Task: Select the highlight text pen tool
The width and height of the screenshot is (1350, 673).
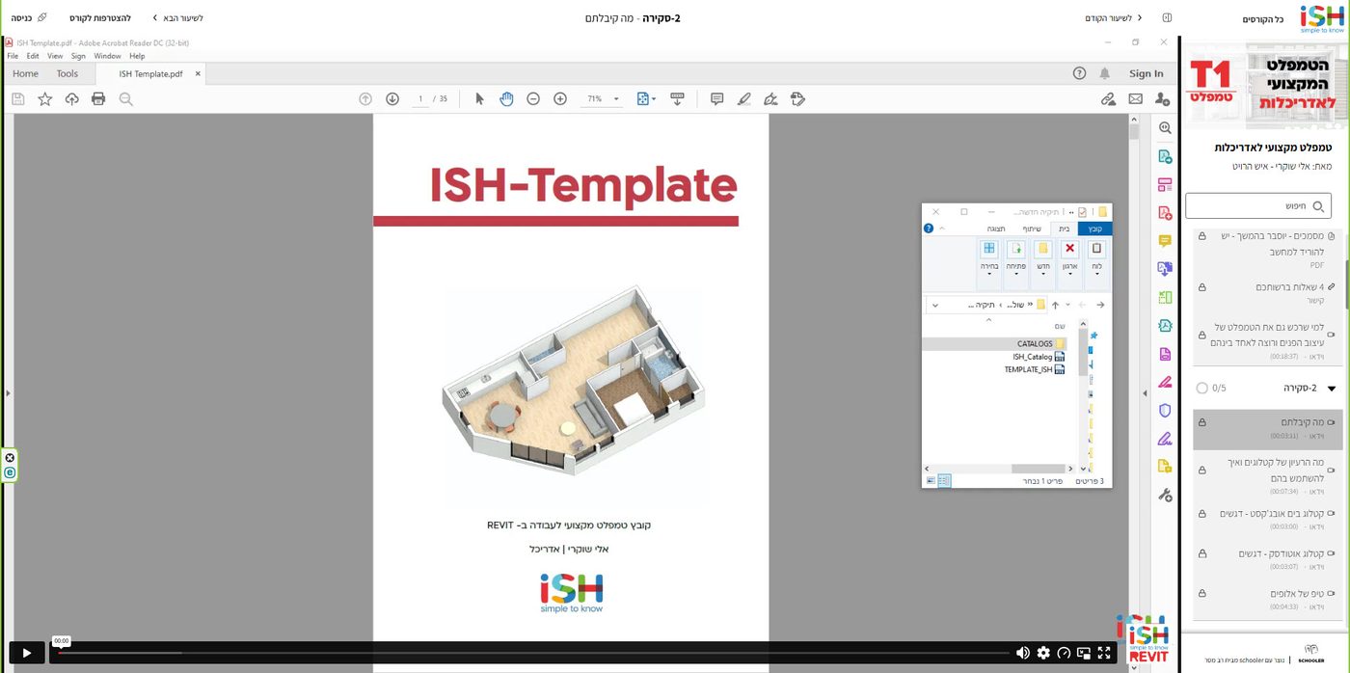Action: click(743, 98)
